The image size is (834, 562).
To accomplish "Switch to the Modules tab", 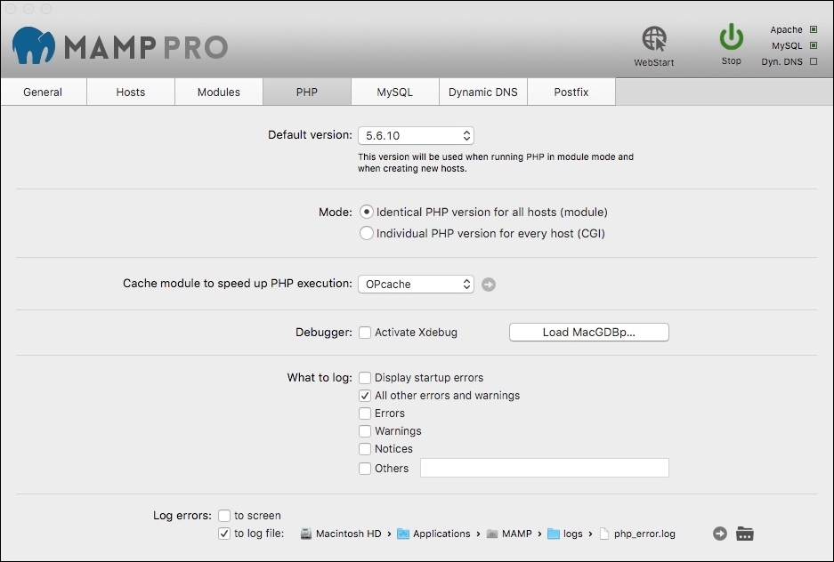I will coord(219,92).
